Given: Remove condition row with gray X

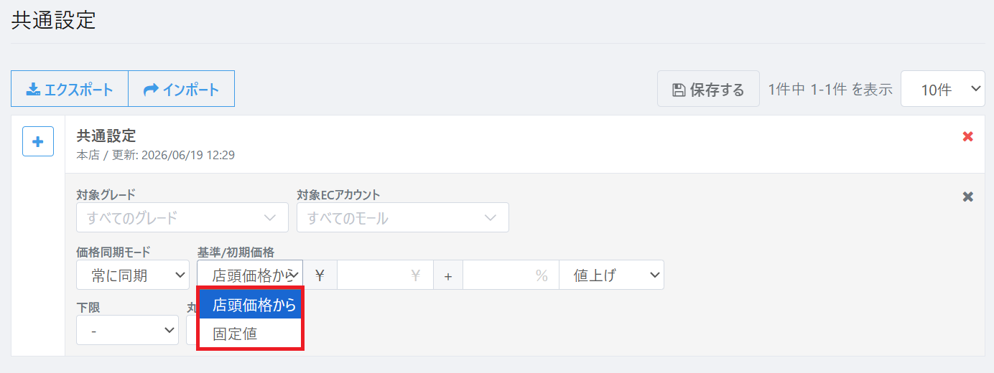Looking at the screenshot, I should pyautogui.click(x=967, y=197).
